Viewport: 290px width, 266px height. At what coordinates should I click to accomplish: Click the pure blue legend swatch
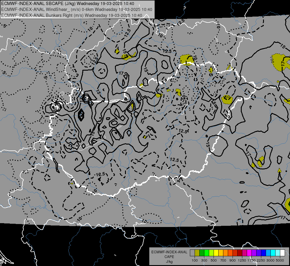pos(264,253)
